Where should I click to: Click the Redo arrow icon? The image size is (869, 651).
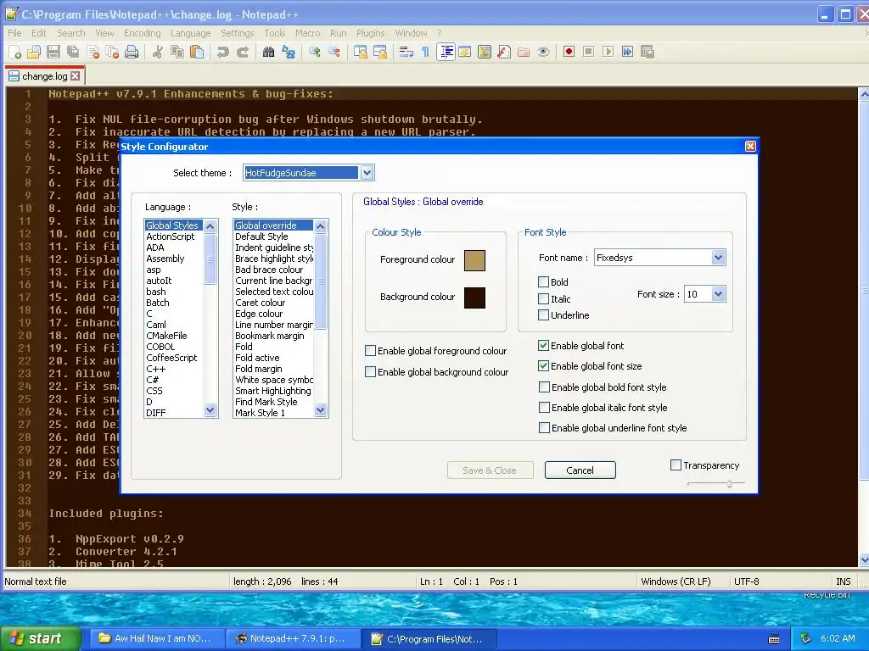pyautogui.click(x=243, y=52)
